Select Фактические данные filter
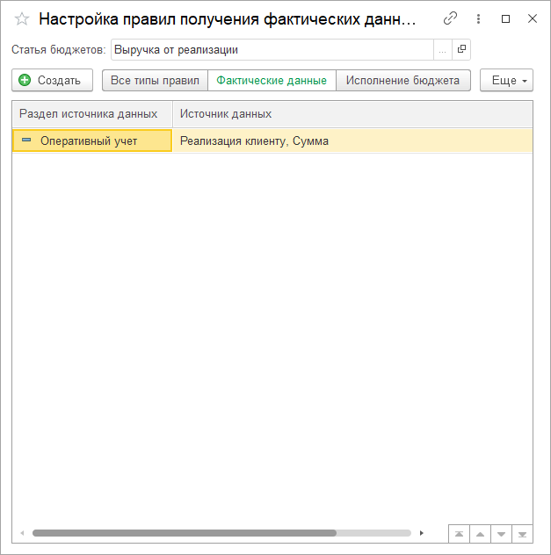 click(x=272, y=81)
